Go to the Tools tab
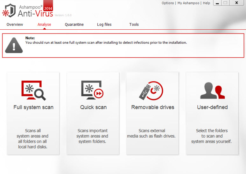This screenshot has height=174, width=246. coord(134,25)
